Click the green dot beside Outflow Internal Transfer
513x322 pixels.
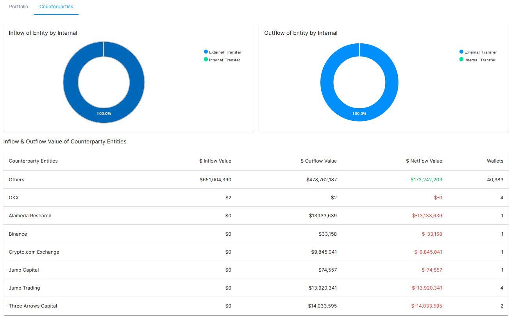click(461, 59)
